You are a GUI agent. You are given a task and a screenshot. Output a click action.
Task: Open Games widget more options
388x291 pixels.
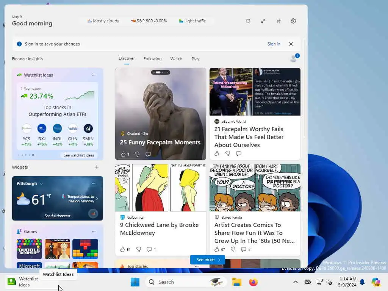tap(94, 231)
